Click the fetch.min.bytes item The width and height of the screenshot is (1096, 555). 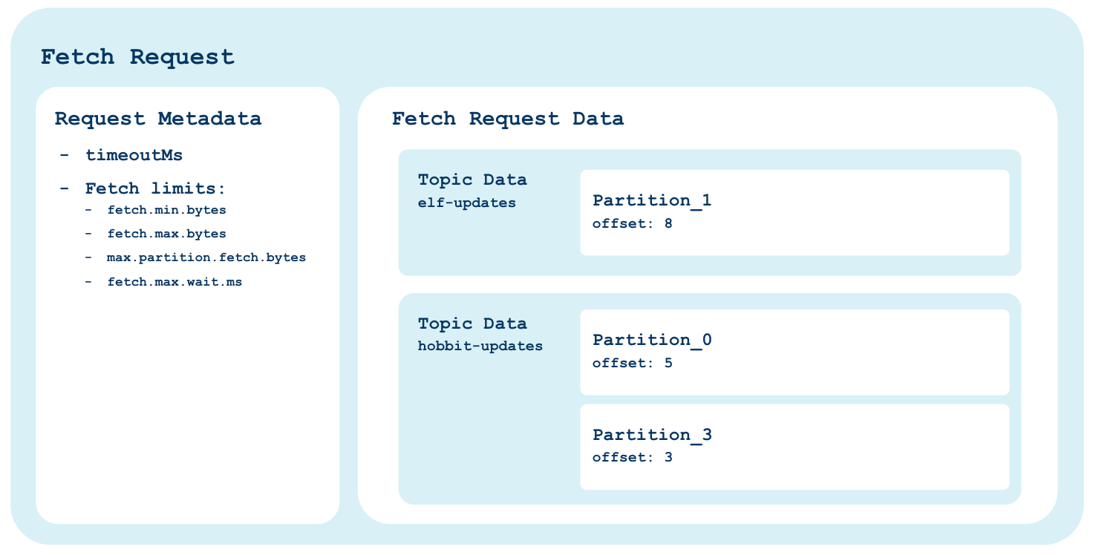point(166,210)
